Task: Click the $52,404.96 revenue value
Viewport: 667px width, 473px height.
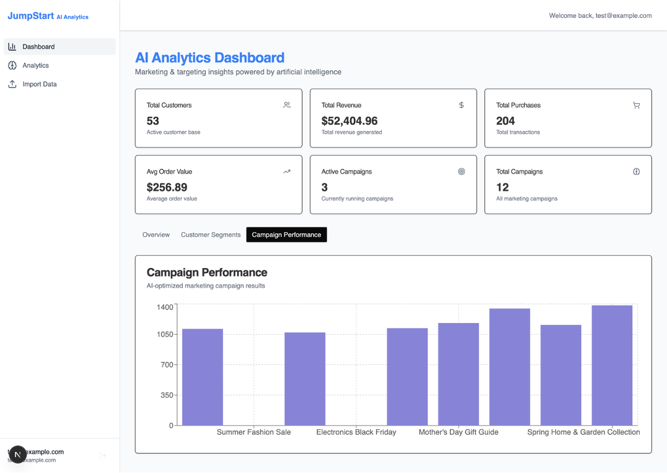Action: click(x=350, y=121)
